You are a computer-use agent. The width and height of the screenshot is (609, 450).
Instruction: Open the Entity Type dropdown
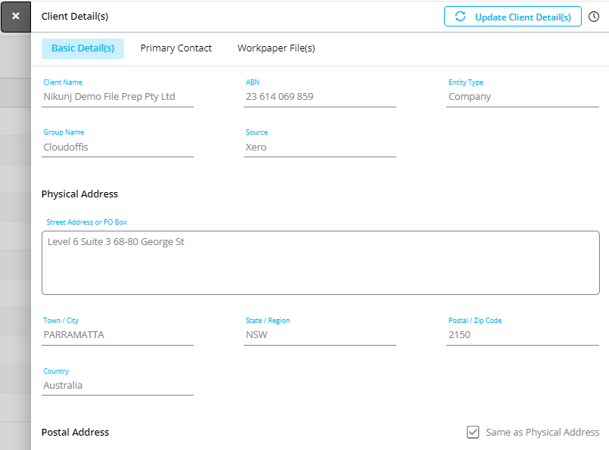click(523, 97)
